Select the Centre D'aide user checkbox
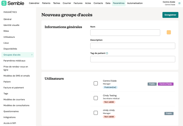 (x=96, y=84)
